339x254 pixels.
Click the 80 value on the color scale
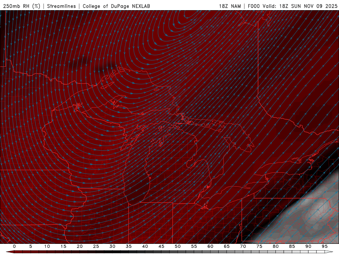pos(275,246)
